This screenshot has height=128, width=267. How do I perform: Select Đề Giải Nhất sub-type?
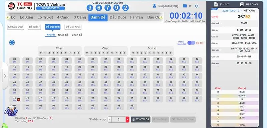[73, 27]
